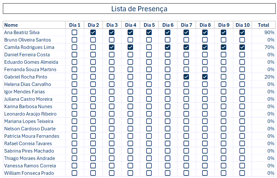The width and height of the screenshot is (277, 178).
Task: Check Dia 2 for Daniel Ferreira Costa
Action: [93, 54]
